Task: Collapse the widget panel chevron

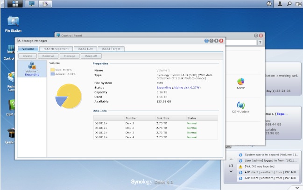Action: coord(297,188)
